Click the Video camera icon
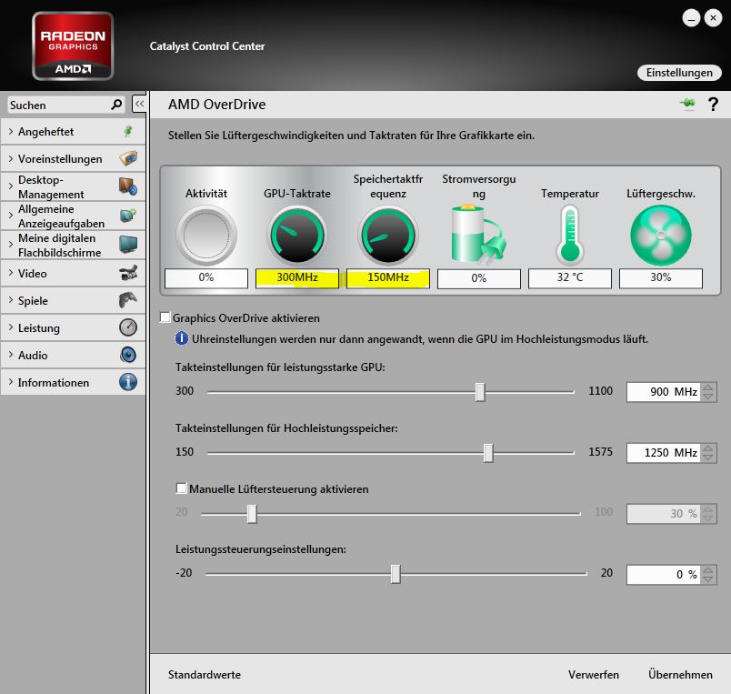This screenshot has height=694, width=731. pos(128,273)
